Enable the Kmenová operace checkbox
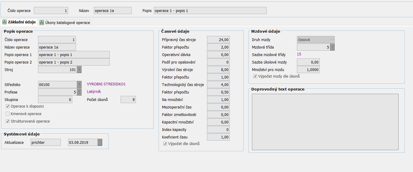The image size is (413, 172). tap(8, 114)
